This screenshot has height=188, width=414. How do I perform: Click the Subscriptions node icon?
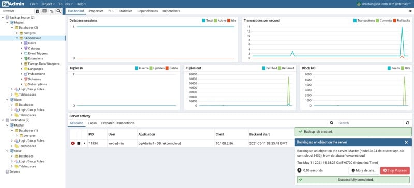click(x=26, y=84)
